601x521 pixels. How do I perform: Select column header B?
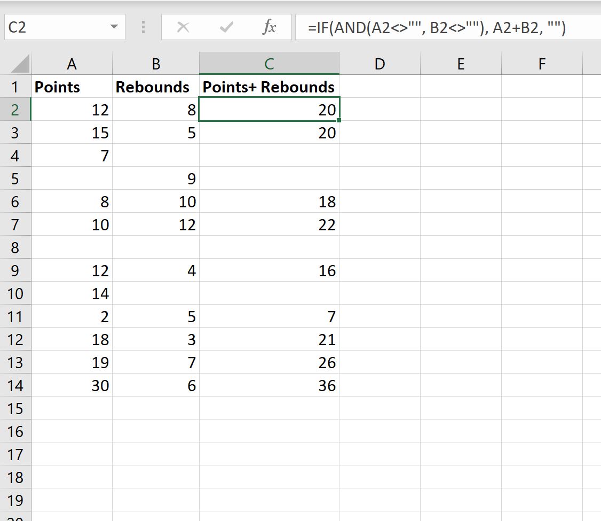click(x=155, y=63)
